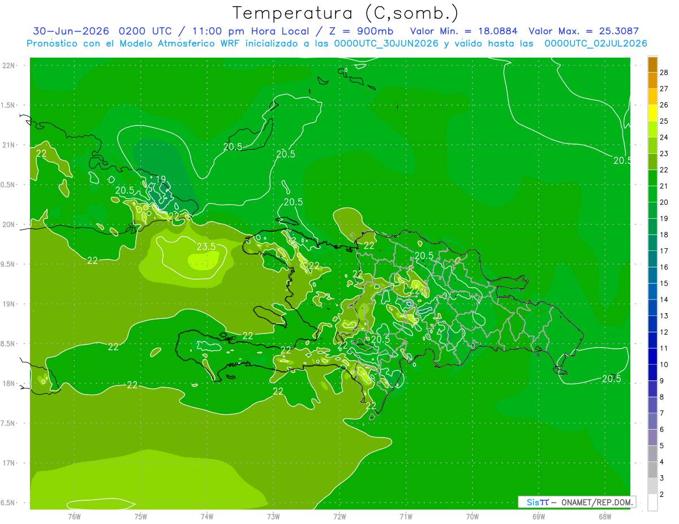Click blue color scale segment between 12 and 13
This screenshot has width=679, height=524.
(x=652, y=324)
